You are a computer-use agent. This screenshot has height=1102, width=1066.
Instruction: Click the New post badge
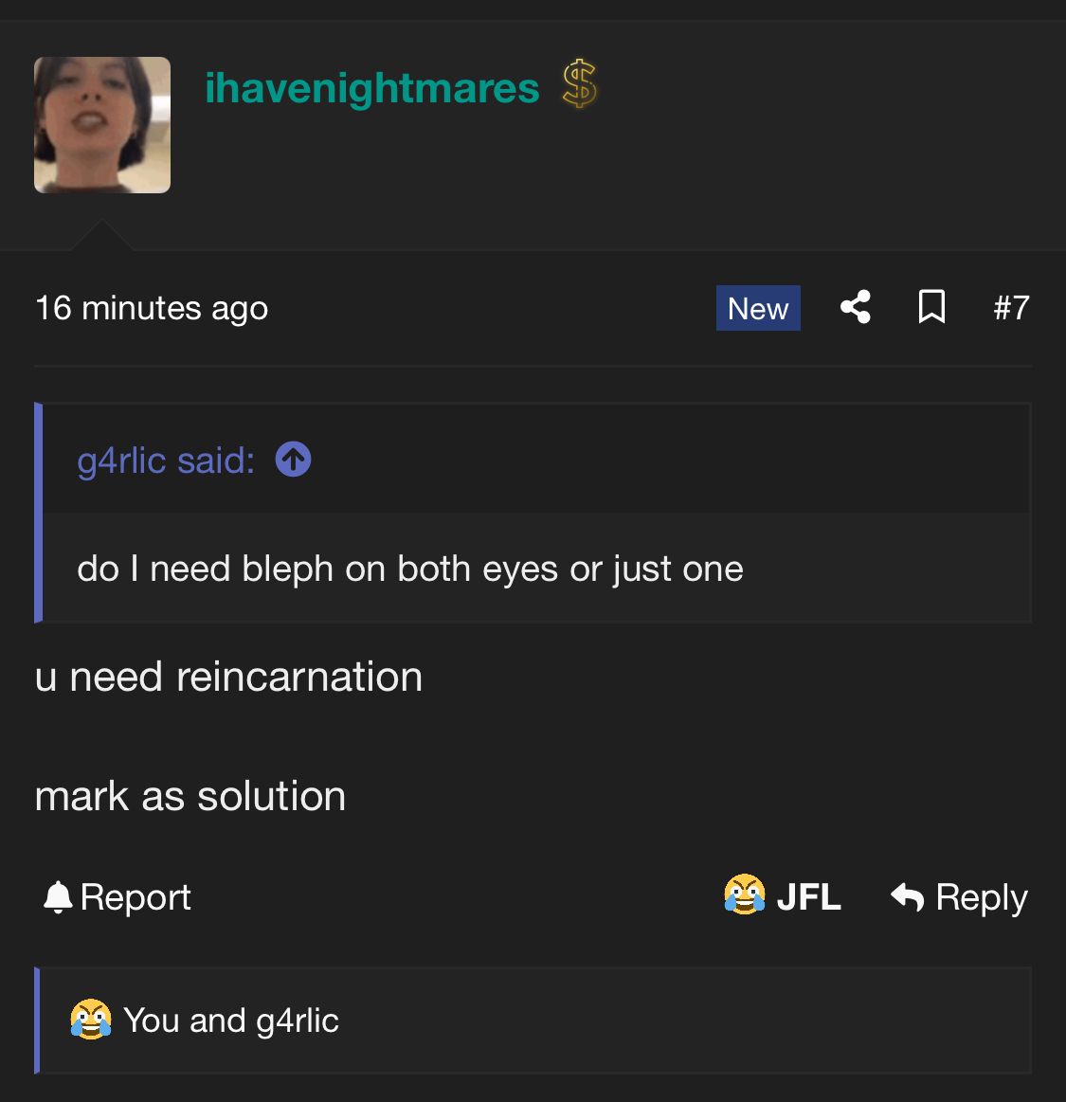[758, 308]
